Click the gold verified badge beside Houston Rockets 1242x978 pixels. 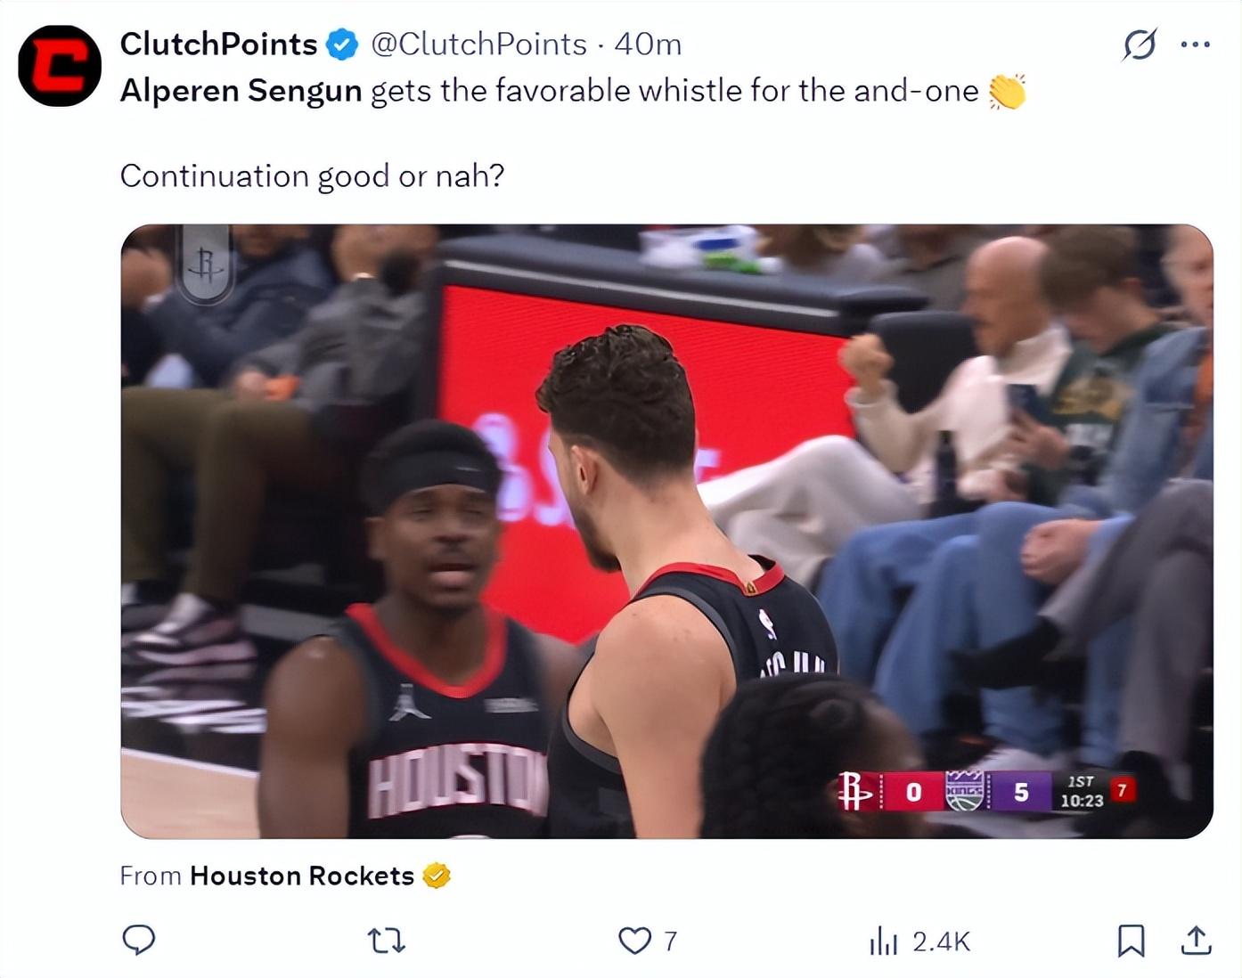click(436, 876)
